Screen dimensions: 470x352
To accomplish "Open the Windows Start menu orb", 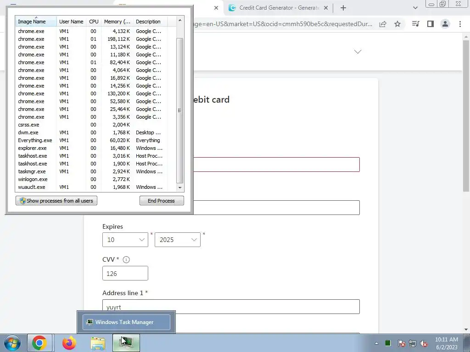I will 12,343.
